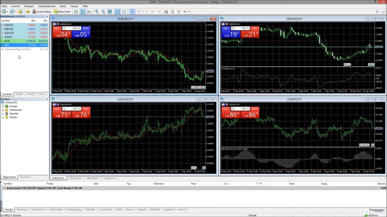Viewport: 387px width, 217px height.
Task: Click the USDJPY,H1 chart window icon
Action: [x=222, y=99]
